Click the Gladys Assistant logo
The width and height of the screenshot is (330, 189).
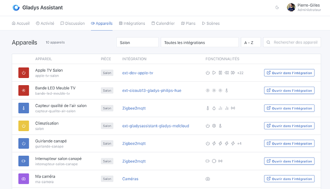16,8
